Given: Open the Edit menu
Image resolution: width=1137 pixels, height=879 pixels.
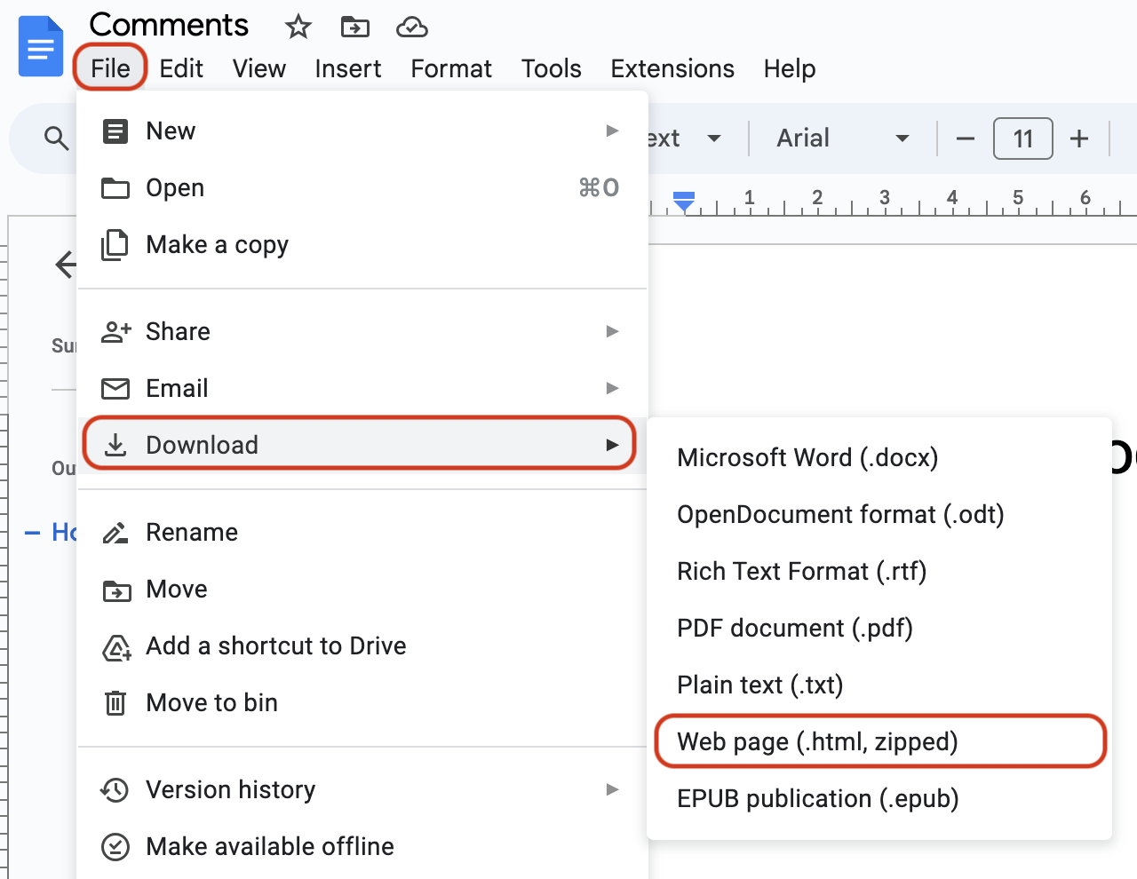Looking at the screenshot, I should click(x=181, y=68).
